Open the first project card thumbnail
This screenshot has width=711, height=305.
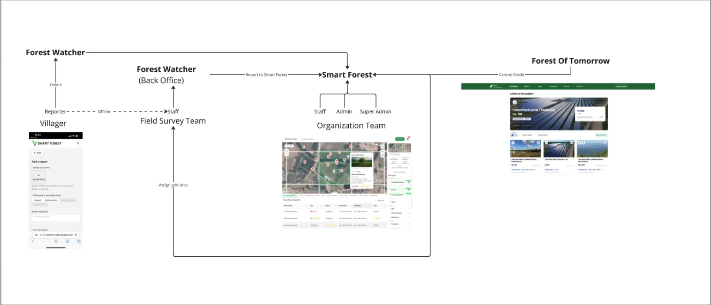[x=526, y=148]
